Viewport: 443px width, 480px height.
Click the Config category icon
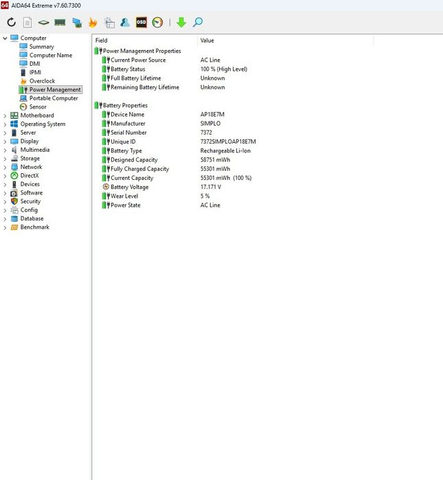point(14,210)
